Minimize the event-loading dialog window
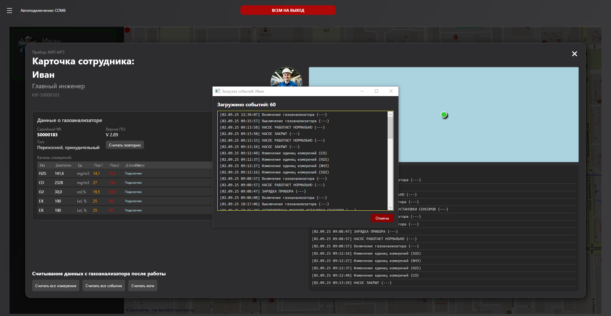Viewport: 611px width, 316px height. [x=362, y=91]
